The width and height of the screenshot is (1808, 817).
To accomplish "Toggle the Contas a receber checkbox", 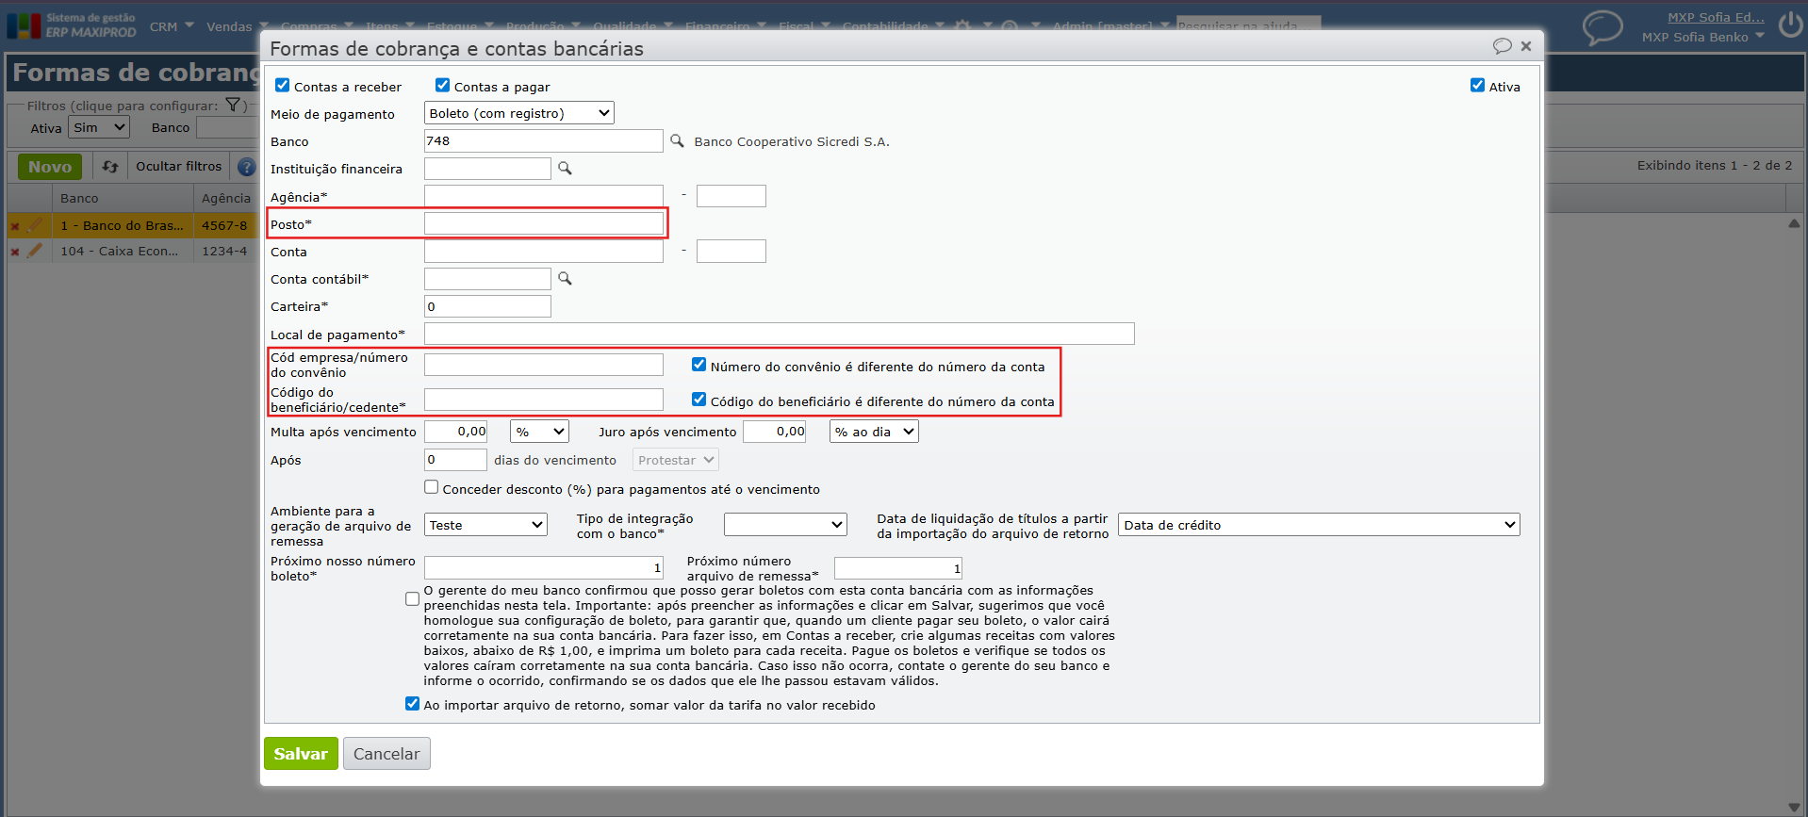I will [282, 86].
